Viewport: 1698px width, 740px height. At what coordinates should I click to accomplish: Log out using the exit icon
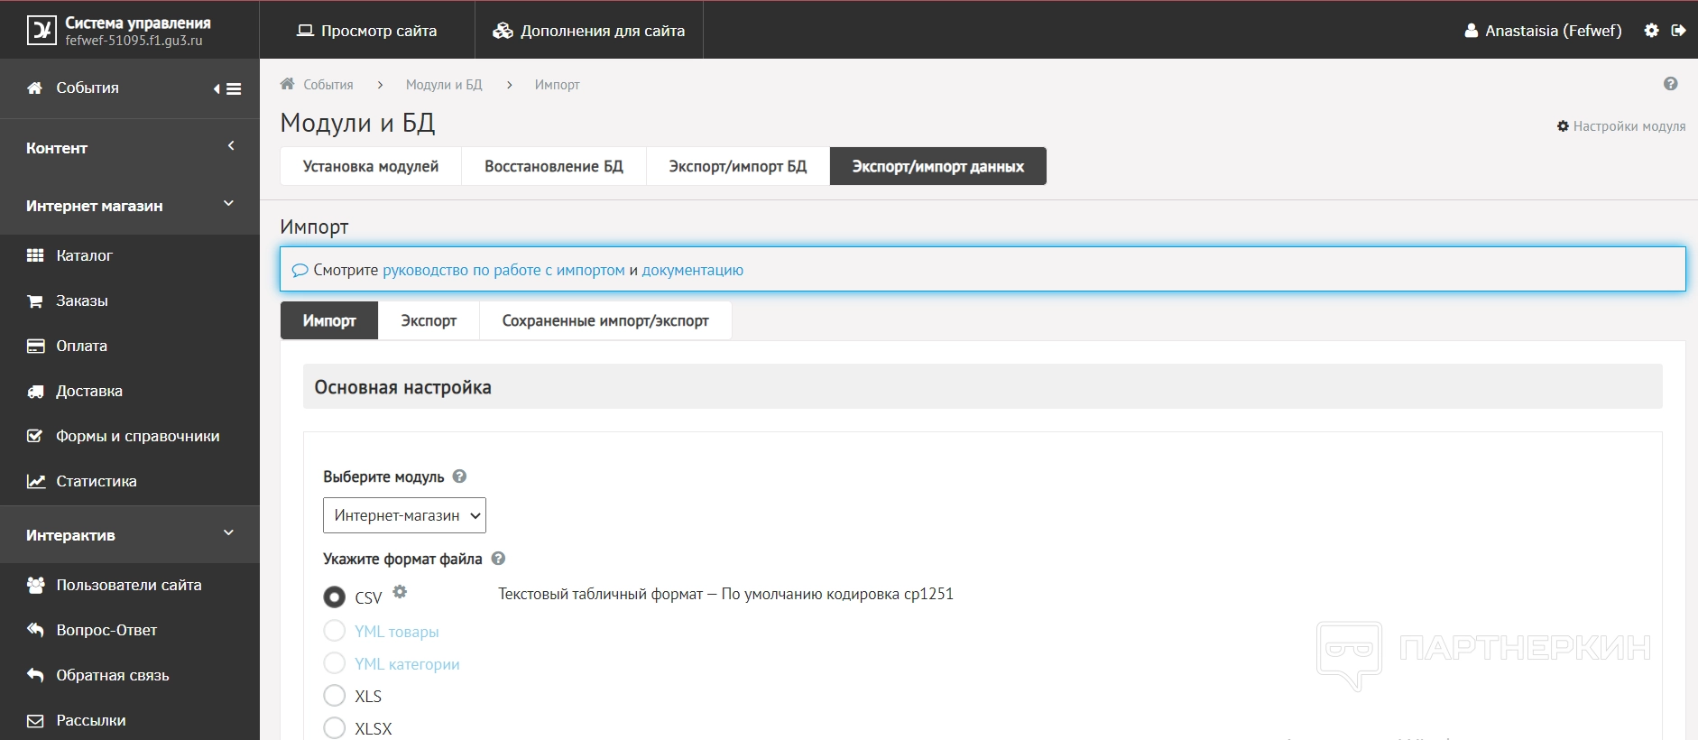pos(1678,30)
